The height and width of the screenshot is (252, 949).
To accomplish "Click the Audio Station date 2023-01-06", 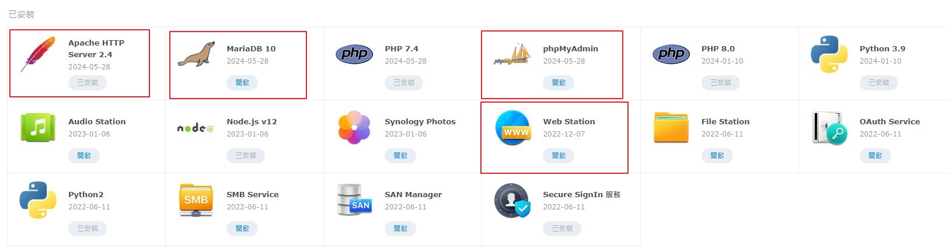I will point(89,134).
